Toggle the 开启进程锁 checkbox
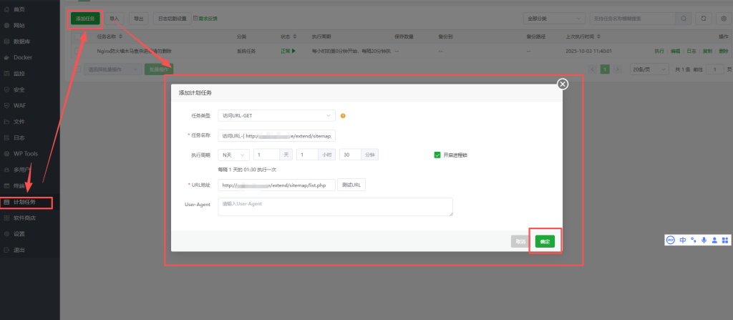 [x=437, y=155]
